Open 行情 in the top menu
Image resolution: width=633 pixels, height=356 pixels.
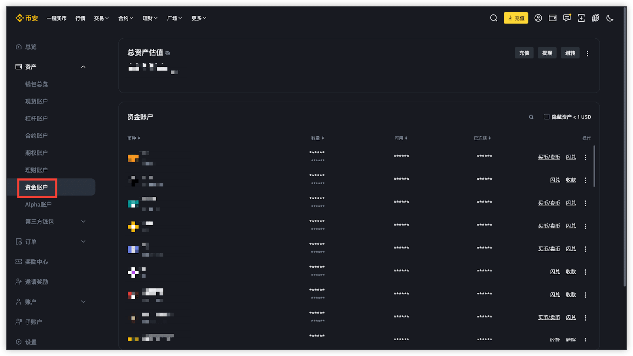(80, 18)
